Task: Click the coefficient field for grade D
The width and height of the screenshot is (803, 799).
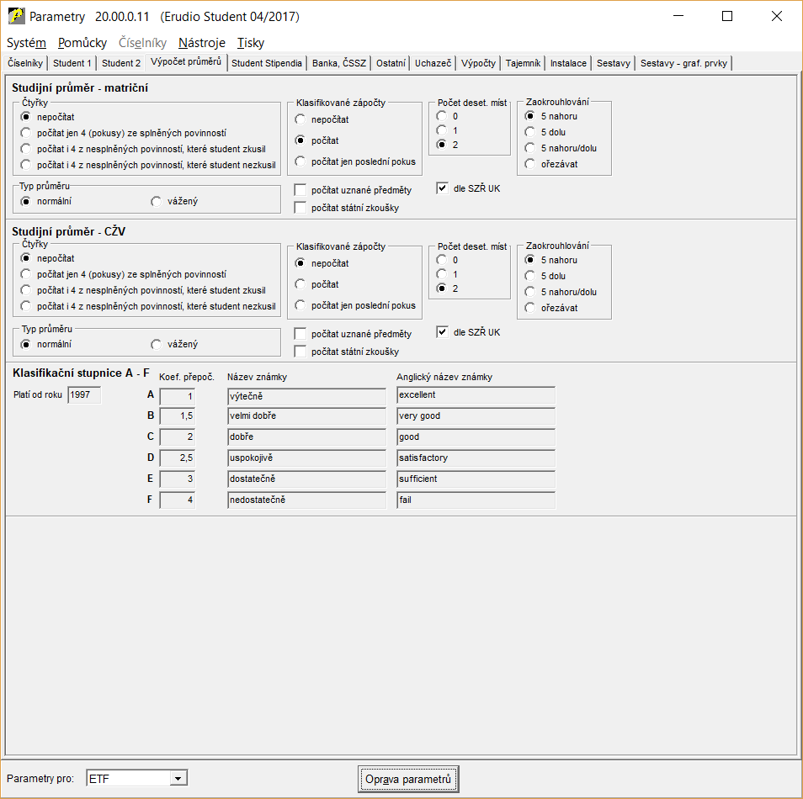Action: 177,458
